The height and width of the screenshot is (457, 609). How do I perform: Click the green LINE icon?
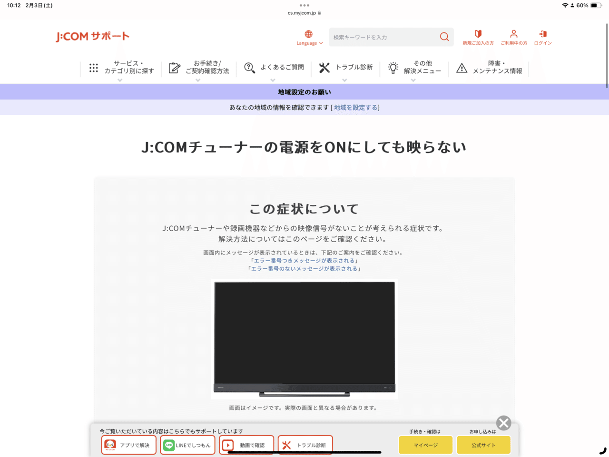click(169, 445)
